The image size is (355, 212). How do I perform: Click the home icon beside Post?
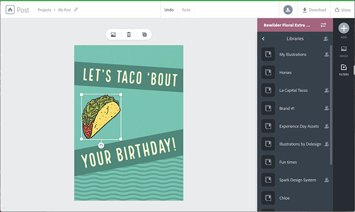10,10
